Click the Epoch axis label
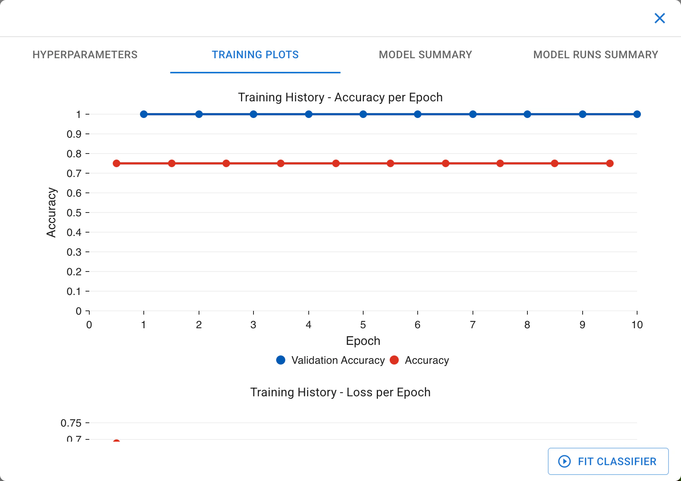681x481 pixels. click(363, 341)
